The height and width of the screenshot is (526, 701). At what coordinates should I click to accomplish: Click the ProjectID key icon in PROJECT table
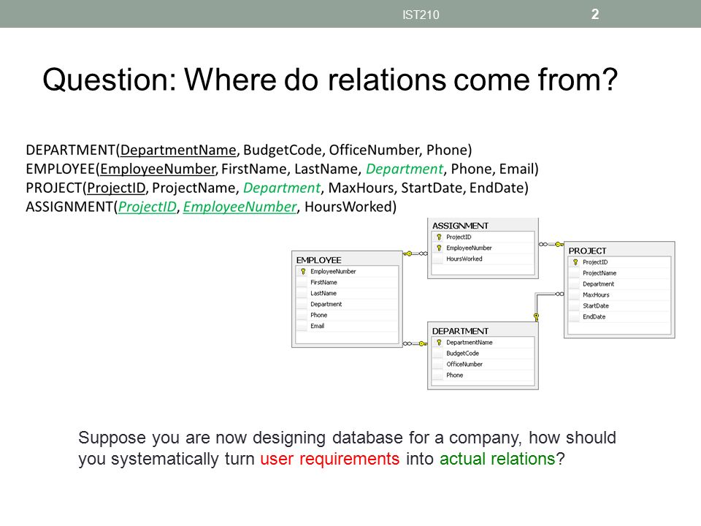tap(575, 262)
